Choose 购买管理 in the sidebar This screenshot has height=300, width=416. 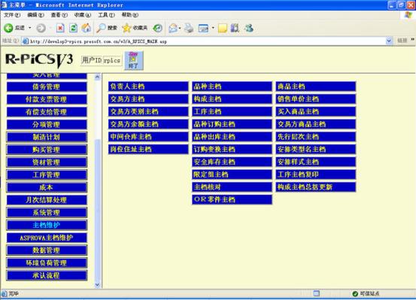[x=47, y=150]
